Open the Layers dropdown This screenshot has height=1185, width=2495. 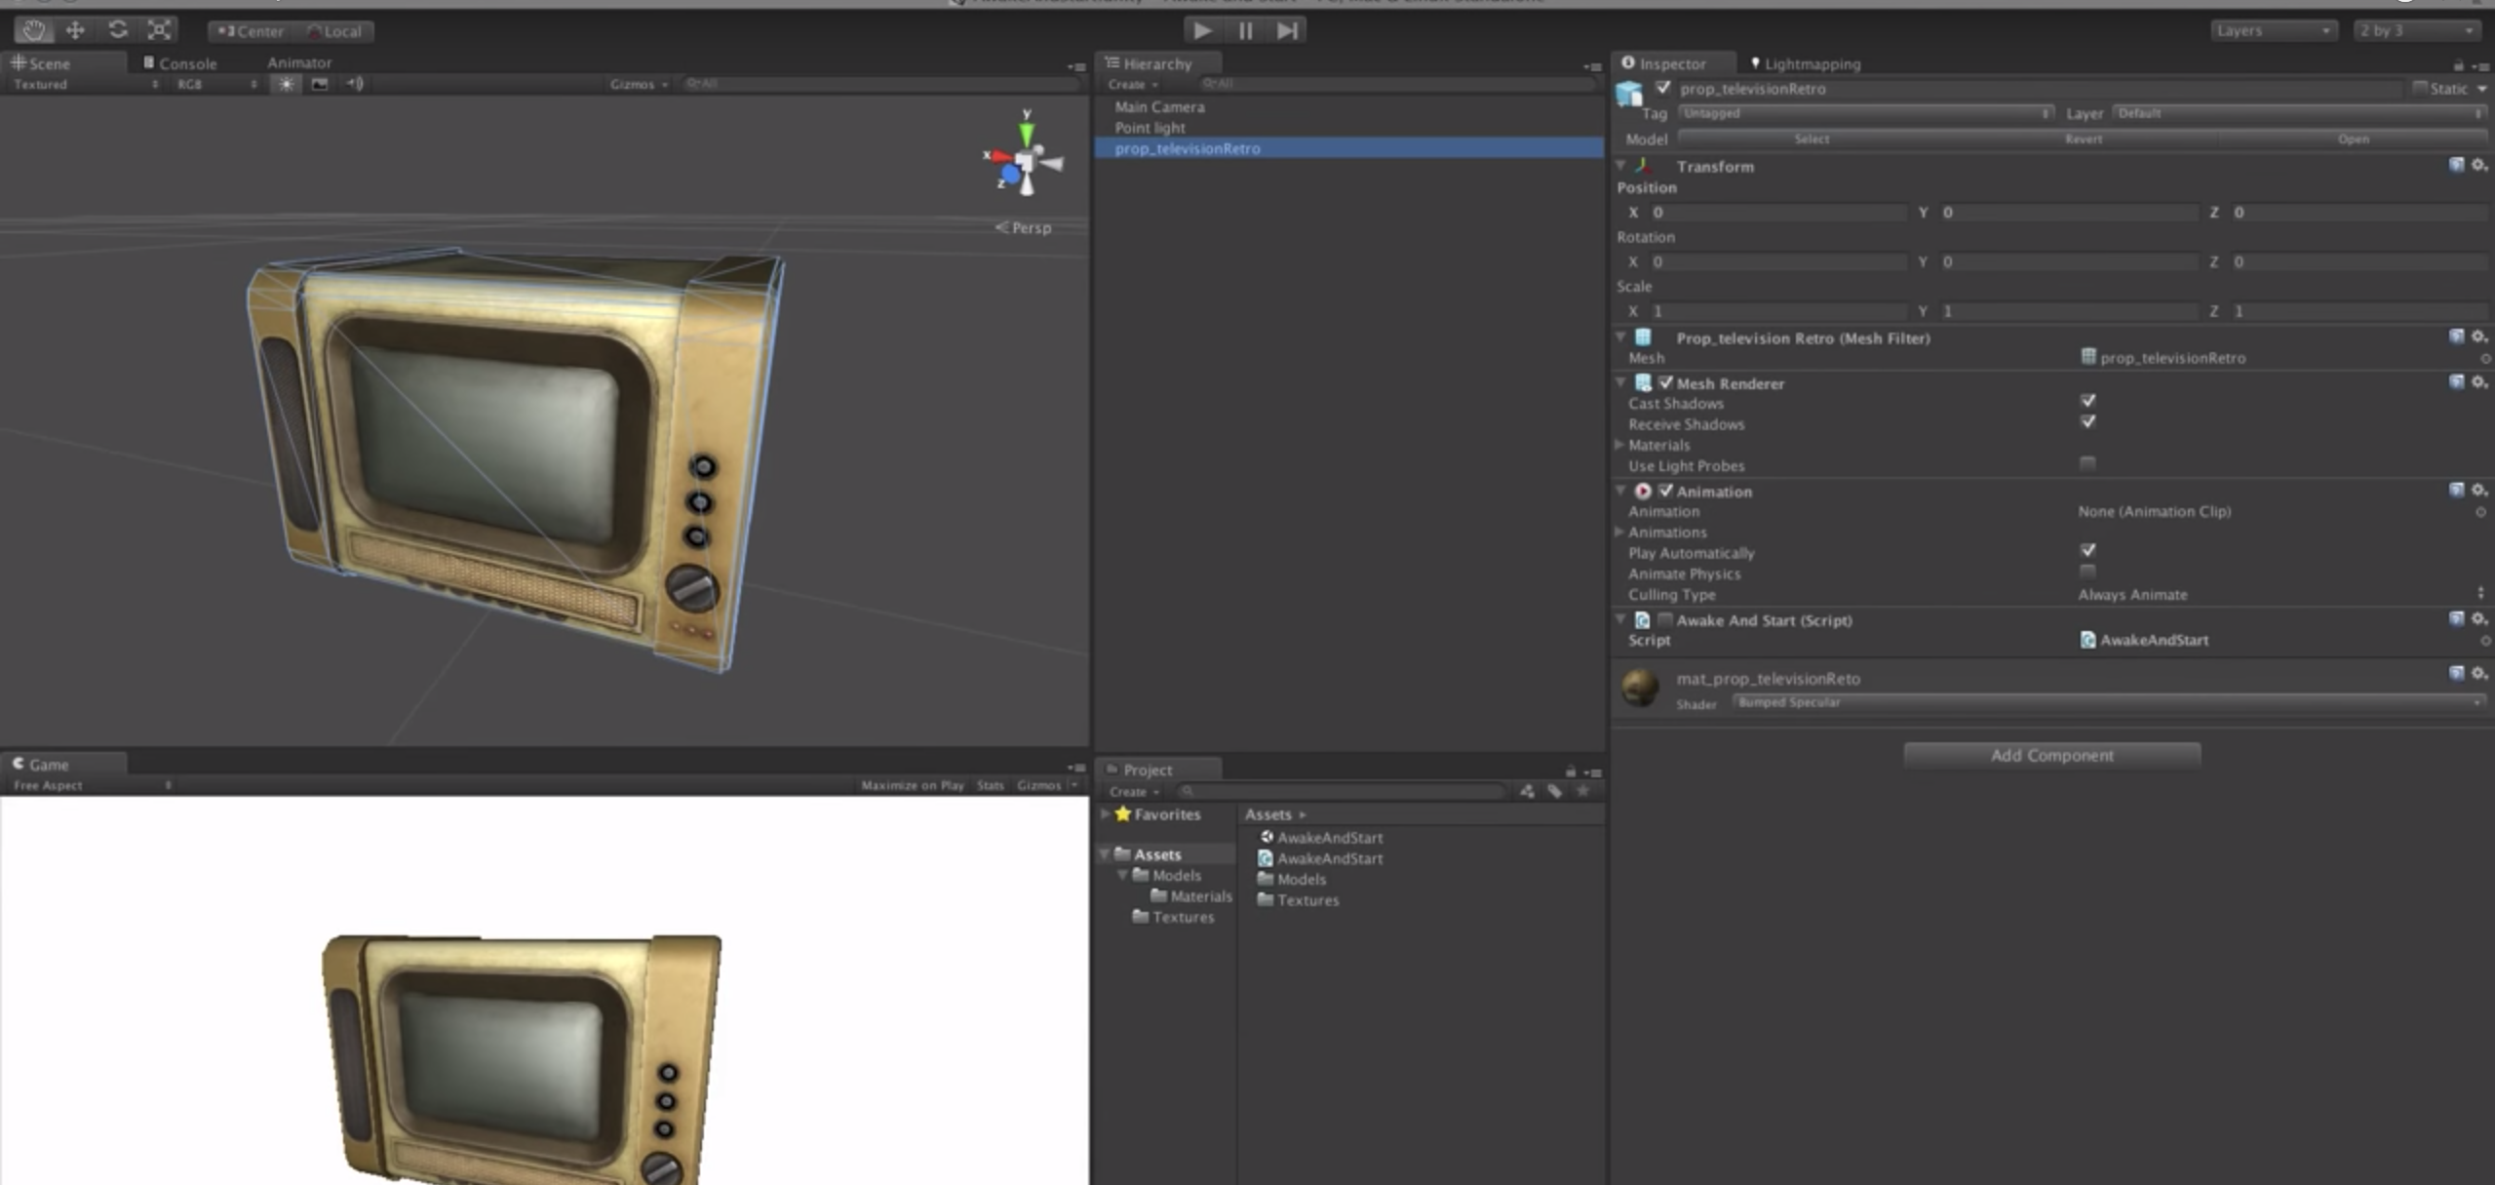[2272, 30]
